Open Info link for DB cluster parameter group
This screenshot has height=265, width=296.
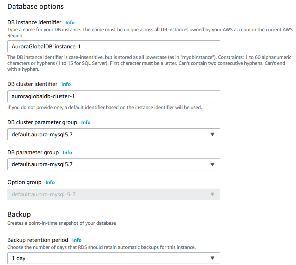point(86,122)
